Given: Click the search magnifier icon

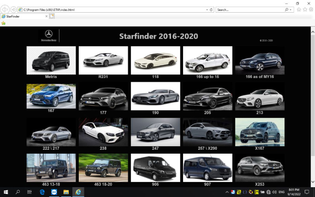Looking at the screenshot, I should (x=287, y=9).
